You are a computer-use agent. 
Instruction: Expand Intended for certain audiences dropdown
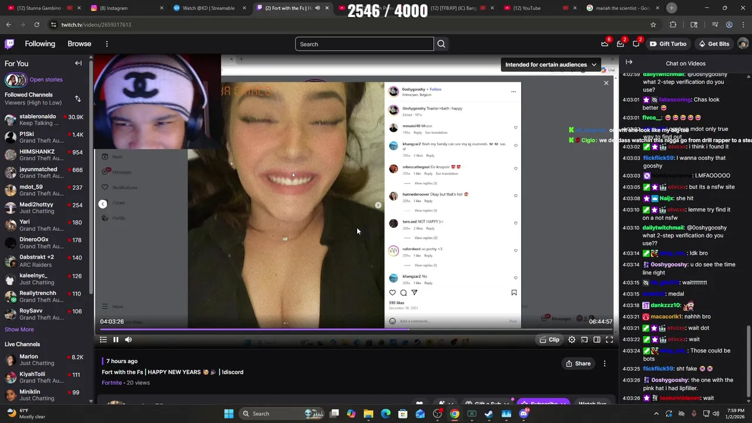pyautogui.click(x=550, y=65)
